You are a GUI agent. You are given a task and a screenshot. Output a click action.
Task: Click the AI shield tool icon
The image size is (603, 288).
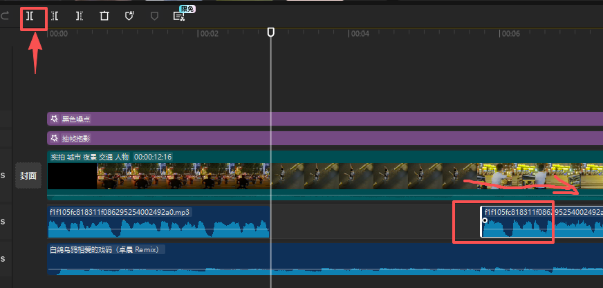click(x=129, y=16)
